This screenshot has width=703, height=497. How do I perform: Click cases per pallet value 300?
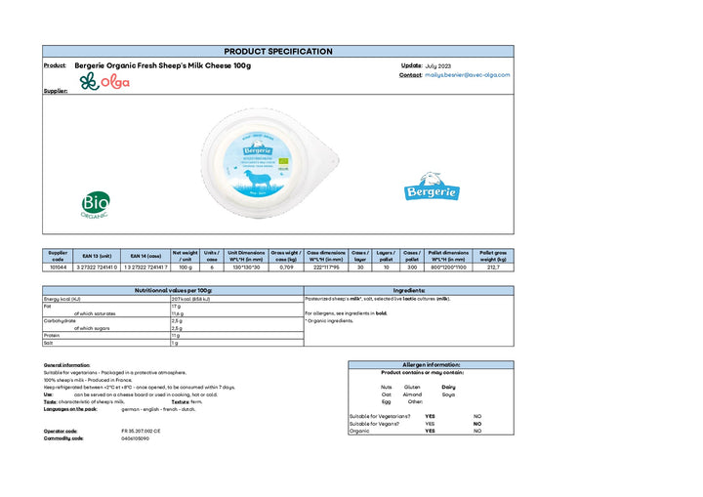[x=412, y=268]
